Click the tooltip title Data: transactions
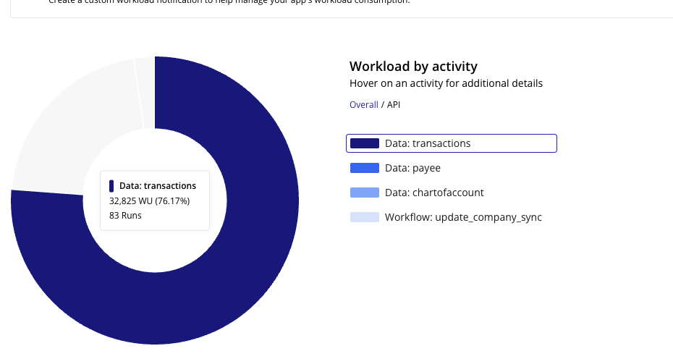This screenshot has height=359, width=673. (x=158, y=186)
